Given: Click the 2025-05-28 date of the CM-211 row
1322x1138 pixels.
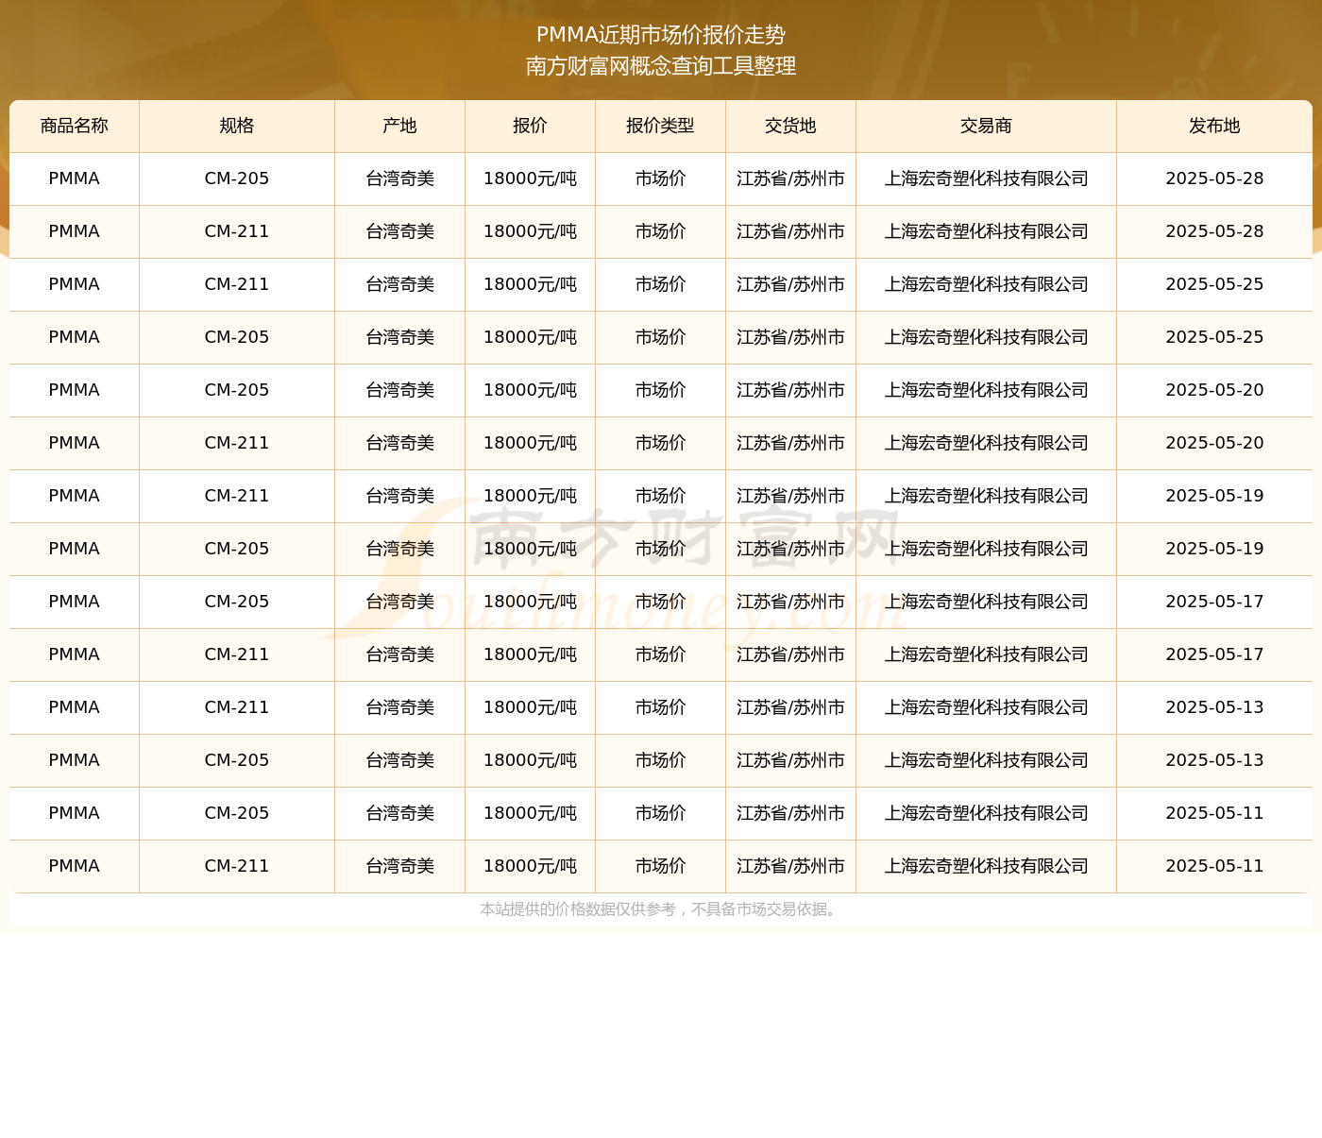Looking at the screenshot, I should [x=1214, y=231].
